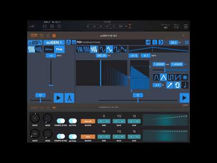Set the oscillator pan slider labeled C
The image size is (217, 163).
pos(138,100)
